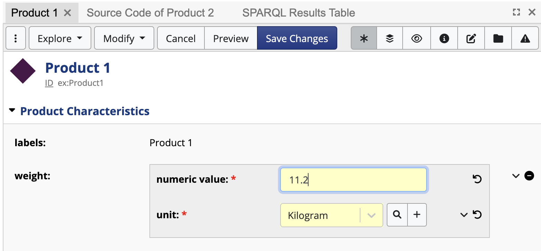The width and height of the screenshot is (541, 251).
Task: Reset numeric value with undo icon
Action: pos(477,179)
